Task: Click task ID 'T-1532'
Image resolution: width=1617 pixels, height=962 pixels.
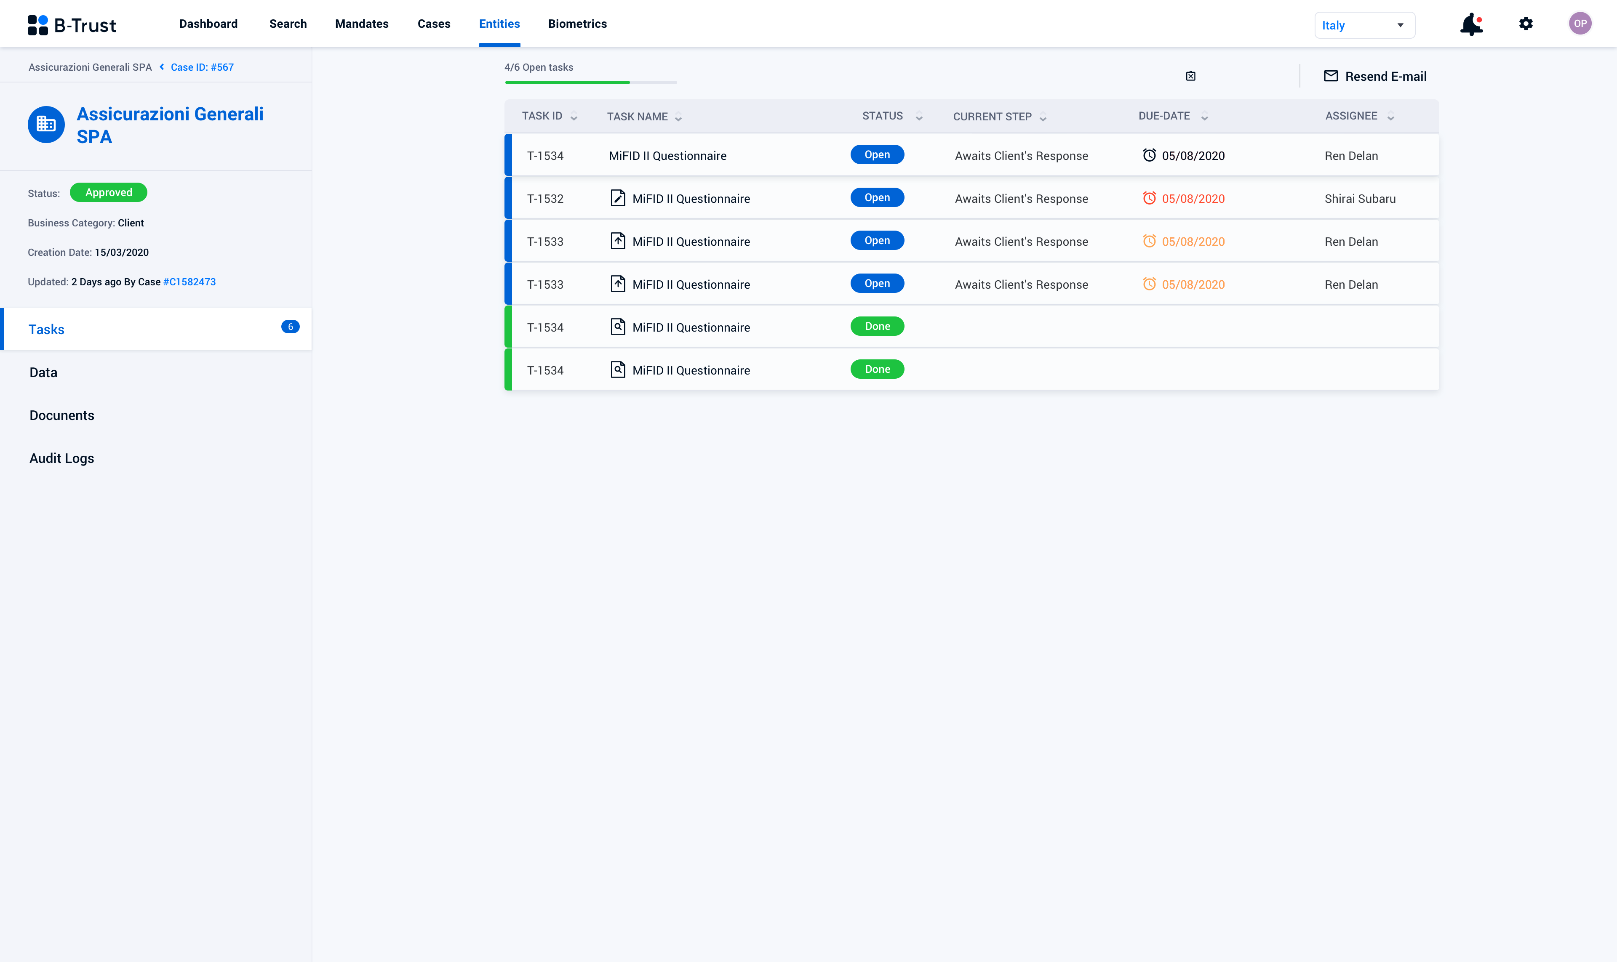Action: (x=545, y=198)
